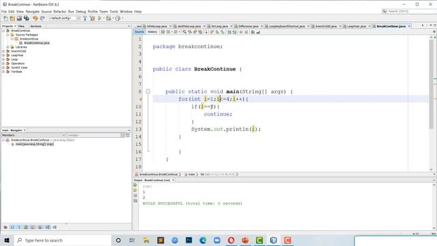Open the Run Project dropdown arrow
Image resolution: width=437 pixels, height=246 pixels.
tap(104, 18)
